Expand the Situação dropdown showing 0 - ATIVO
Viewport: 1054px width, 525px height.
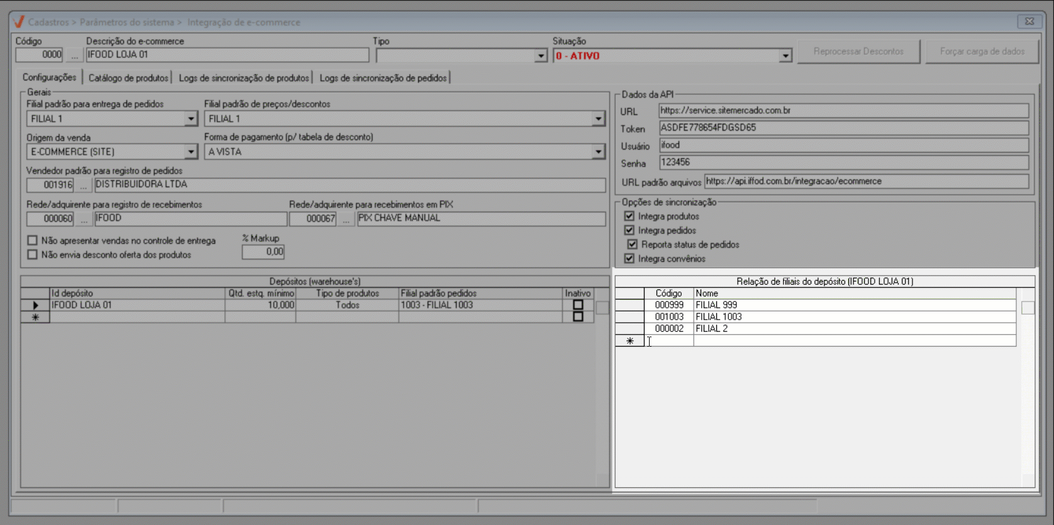coord(785,56)
